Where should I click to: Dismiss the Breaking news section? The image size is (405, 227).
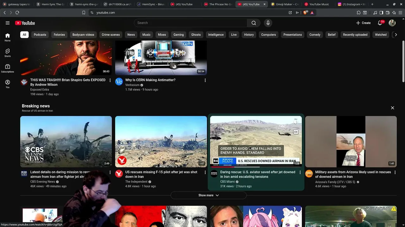tap(392, 108)
